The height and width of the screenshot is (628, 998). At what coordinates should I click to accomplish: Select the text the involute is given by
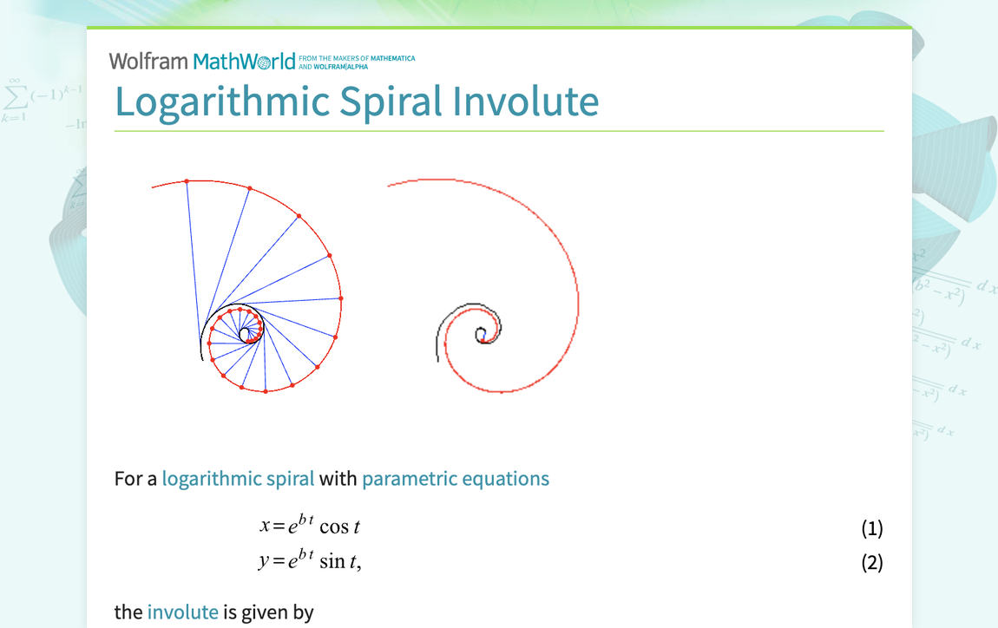[213, 612]
